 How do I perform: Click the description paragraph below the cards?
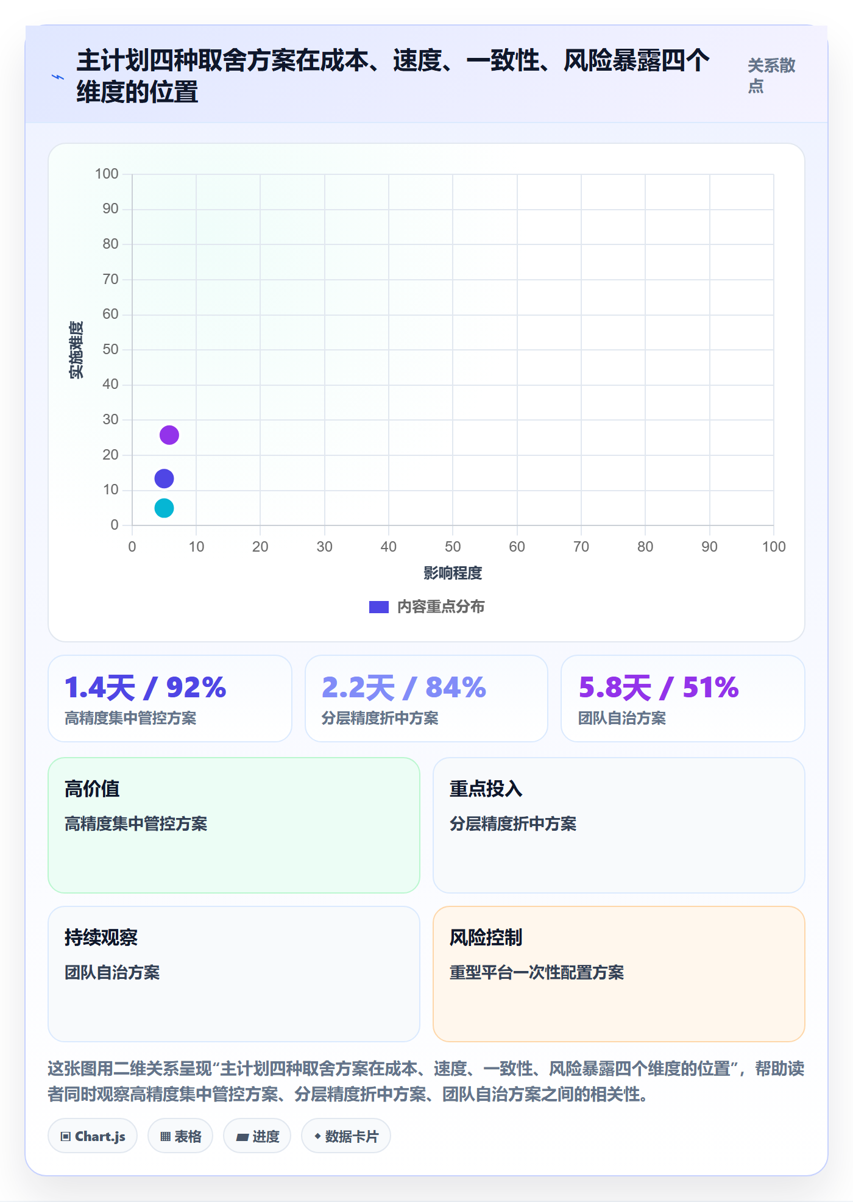426,1081
